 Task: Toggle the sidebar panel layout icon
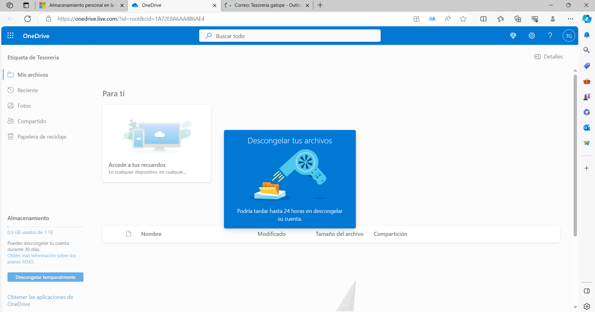pos(587,291)
